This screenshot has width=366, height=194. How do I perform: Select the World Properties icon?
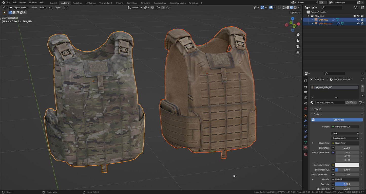305,108
